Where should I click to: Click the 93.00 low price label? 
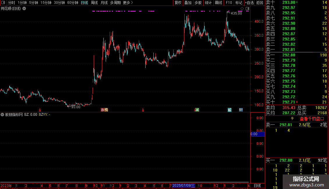tap(76, 107)
